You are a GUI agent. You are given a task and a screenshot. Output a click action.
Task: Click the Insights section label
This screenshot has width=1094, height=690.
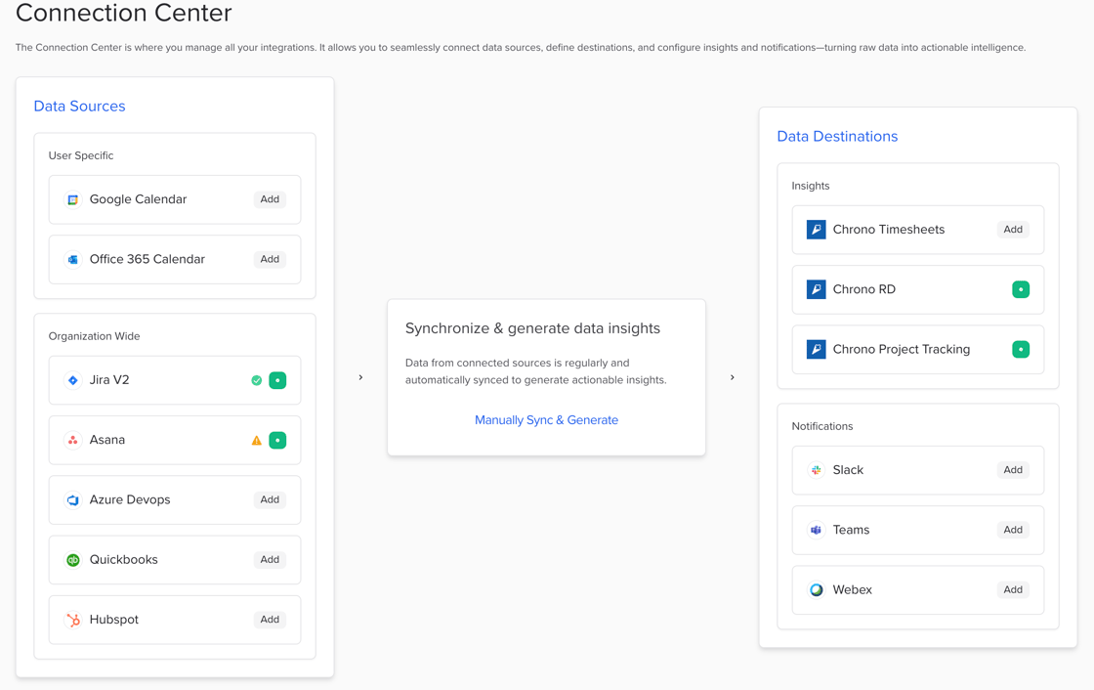click(810, 186)
